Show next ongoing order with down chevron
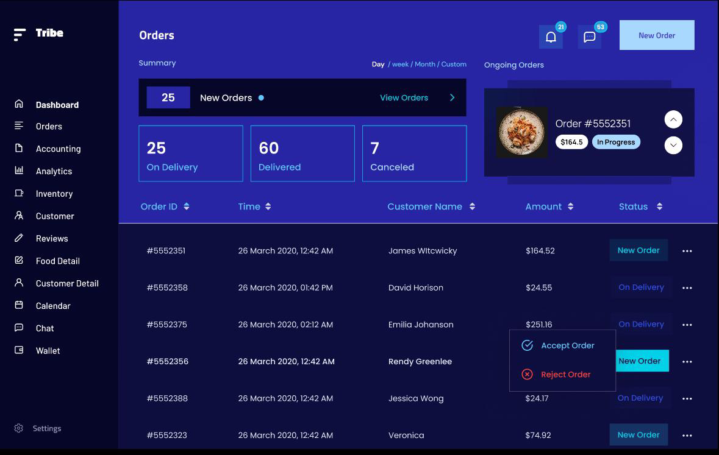Screen dimensions: 719x455 tap(673, 145)
